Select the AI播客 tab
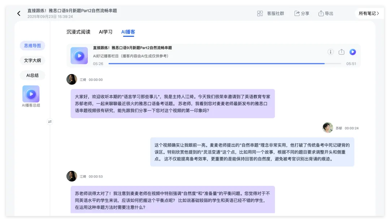Image resolution: width=390 pixels, height=222 pixels. (128, 32)
